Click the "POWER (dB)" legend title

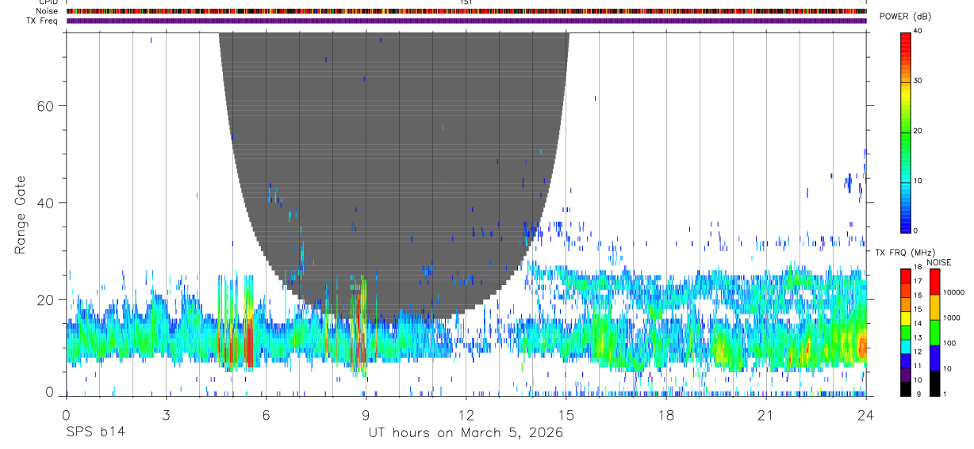coord(905,17)
